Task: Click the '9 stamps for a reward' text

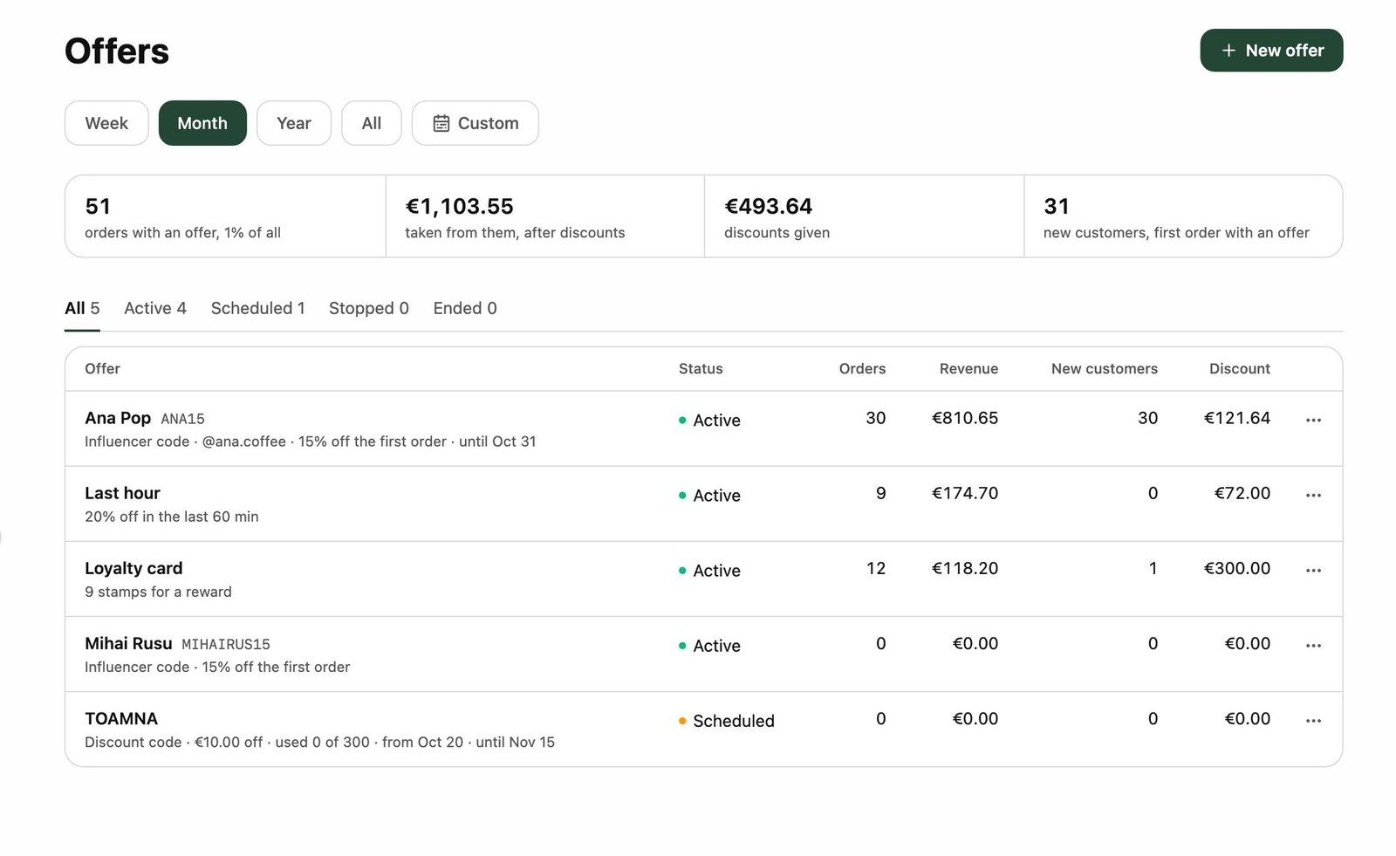Action: 158,592
